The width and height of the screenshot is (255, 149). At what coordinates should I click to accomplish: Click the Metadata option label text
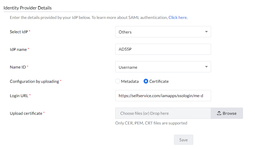tap(130, 81)
